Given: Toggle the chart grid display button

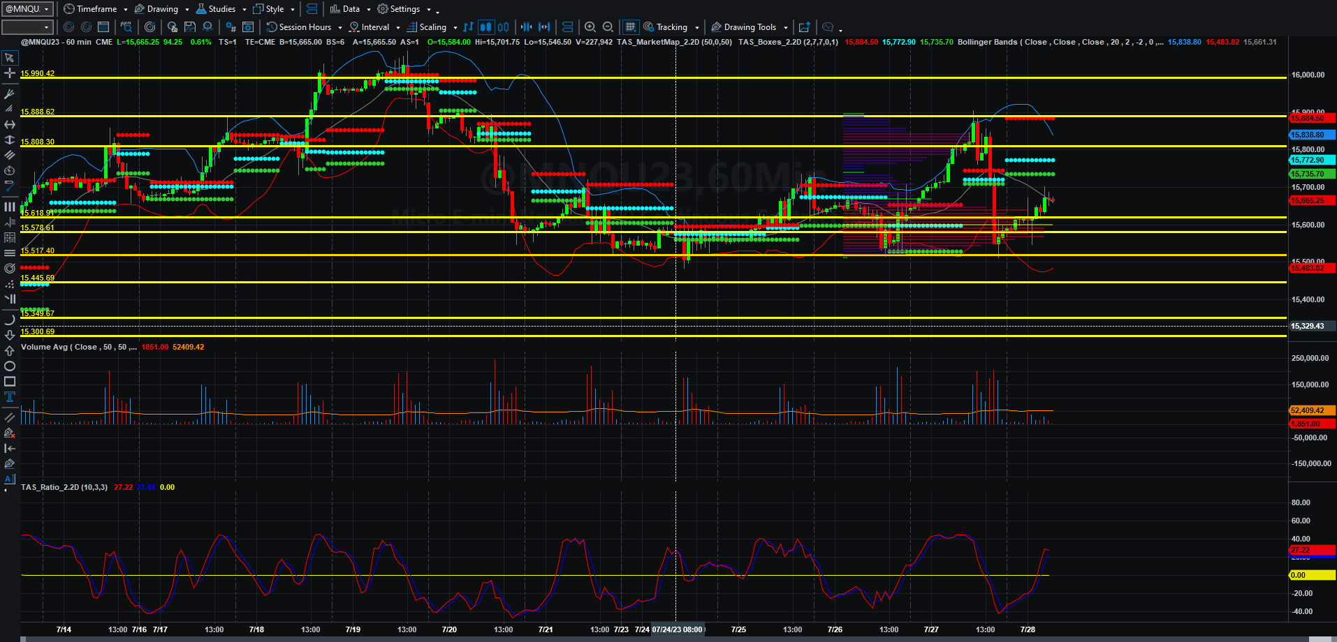Looking at the screenshot, I should [630, 27].
